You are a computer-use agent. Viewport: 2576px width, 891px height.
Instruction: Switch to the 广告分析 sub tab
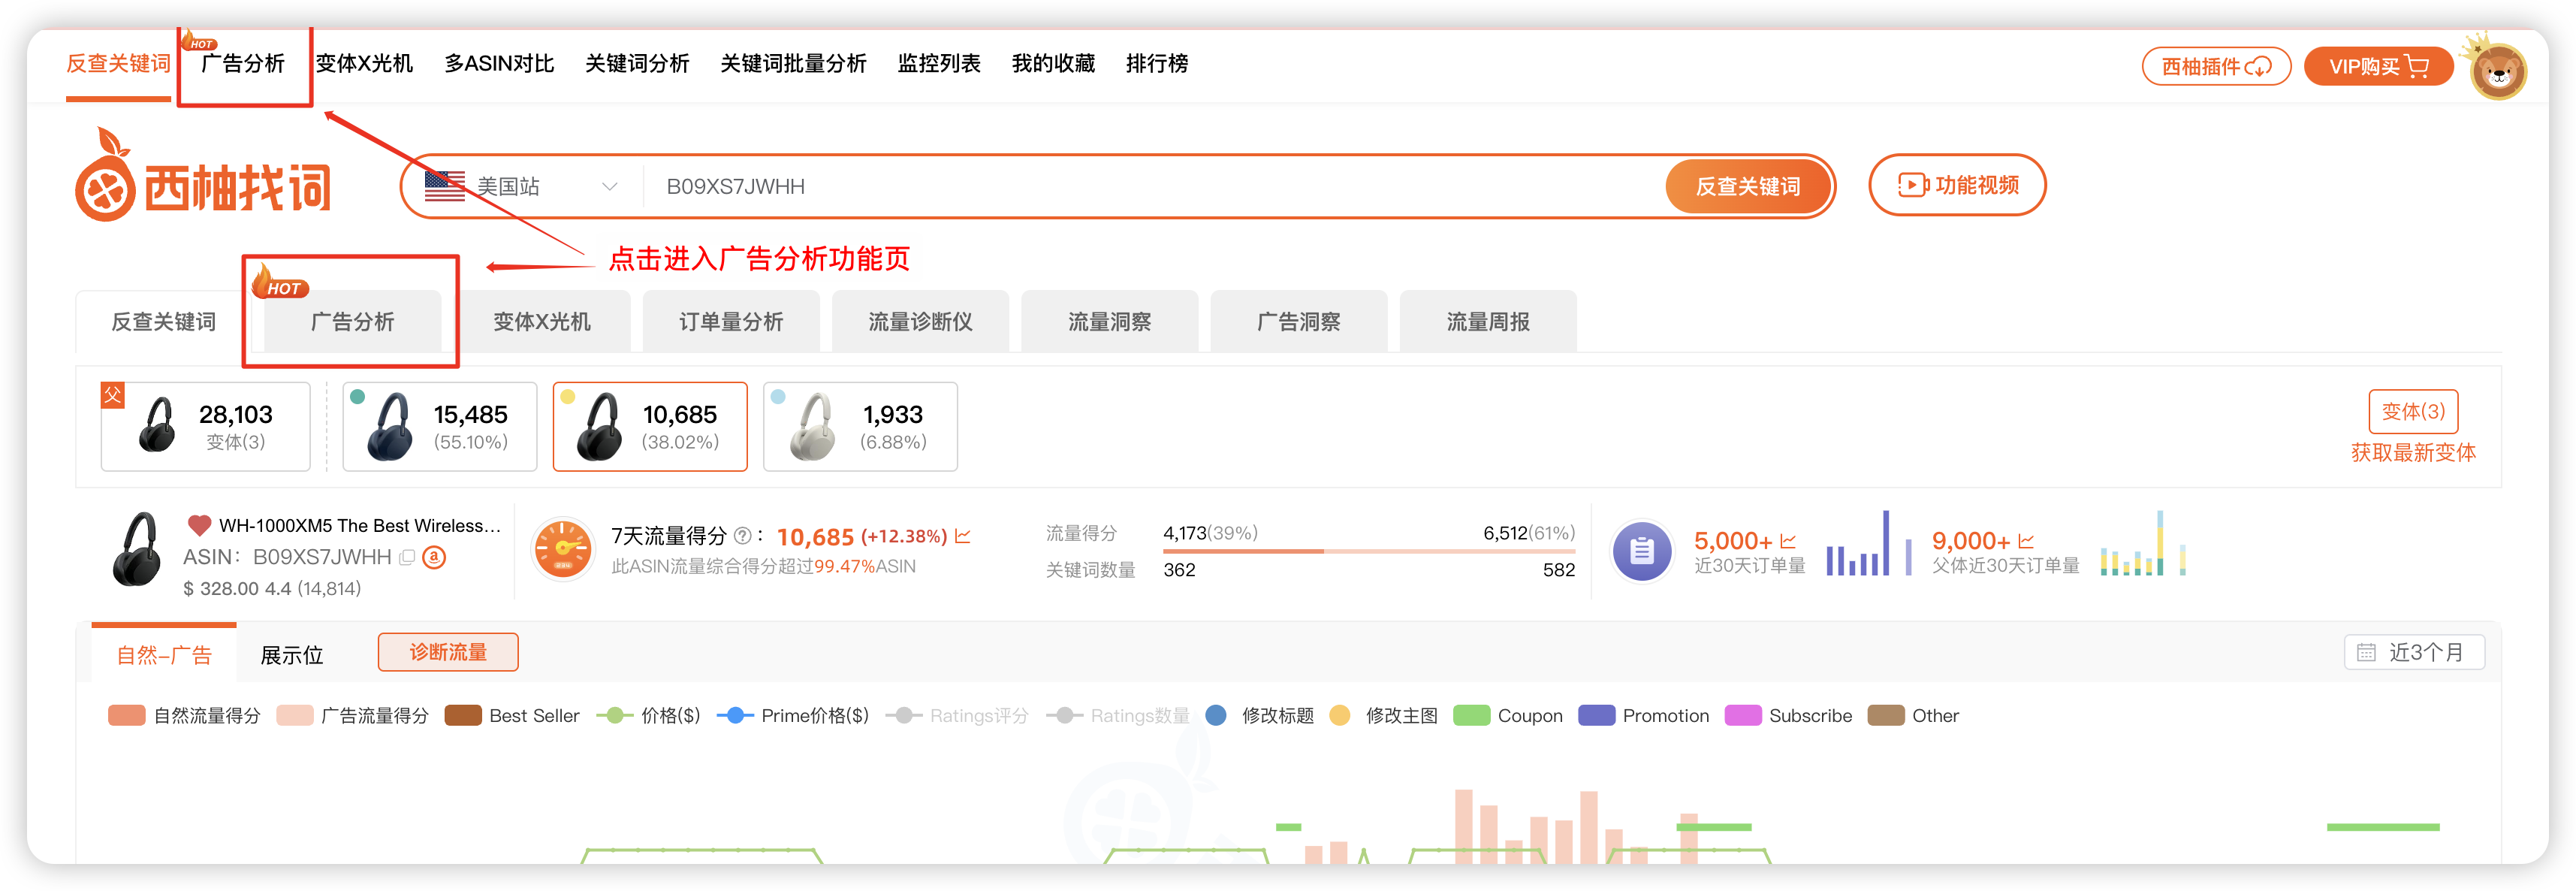pyautogui.click(x=352, y=322)
